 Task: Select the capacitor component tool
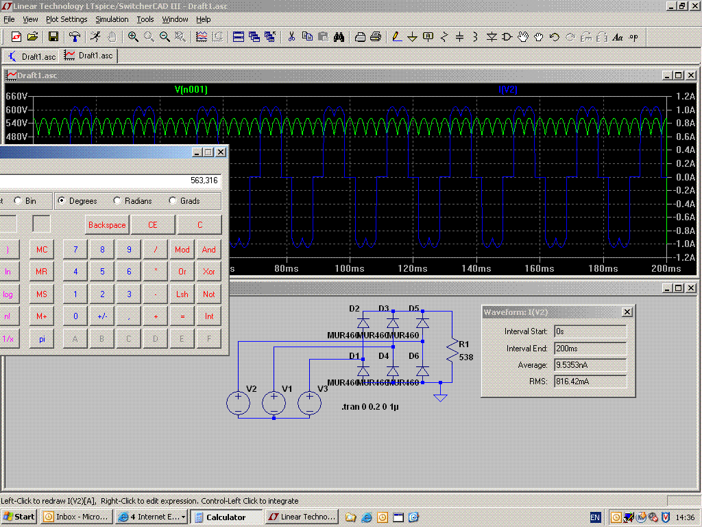459,37
